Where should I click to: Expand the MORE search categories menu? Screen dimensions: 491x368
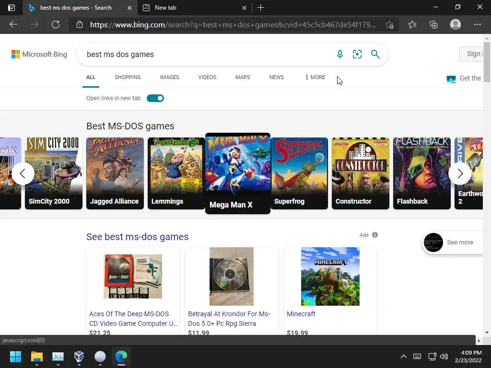(316, 77)
